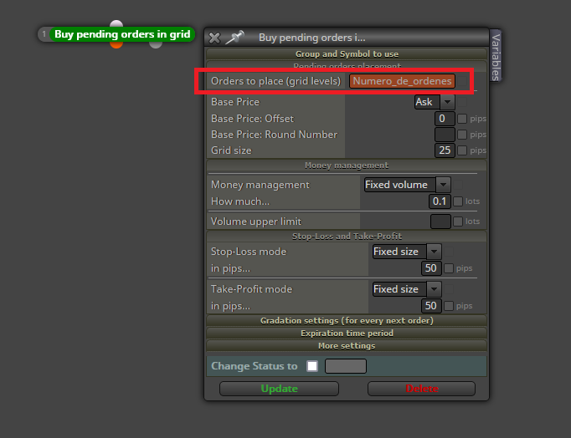Select the Buy pending orders in grid block
Screen dimensions: 571x438
click(x=122, y=34)
